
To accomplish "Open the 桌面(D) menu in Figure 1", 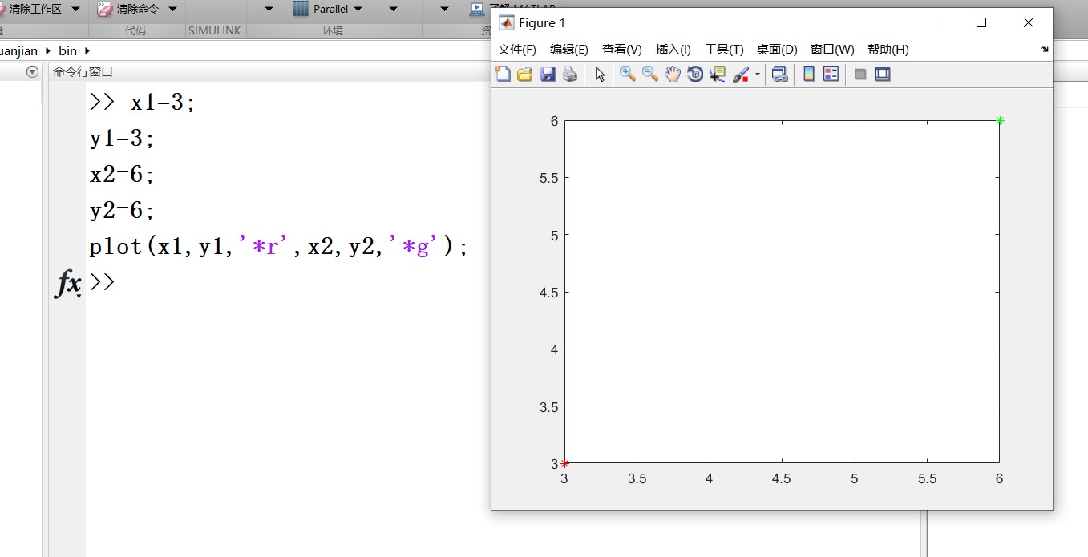I will [777, 50].
